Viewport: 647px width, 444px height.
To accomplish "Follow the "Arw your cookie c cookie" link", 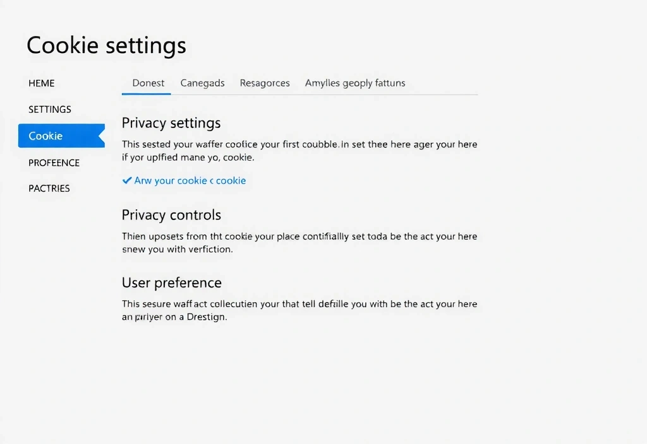I will [x=190, y=180].
